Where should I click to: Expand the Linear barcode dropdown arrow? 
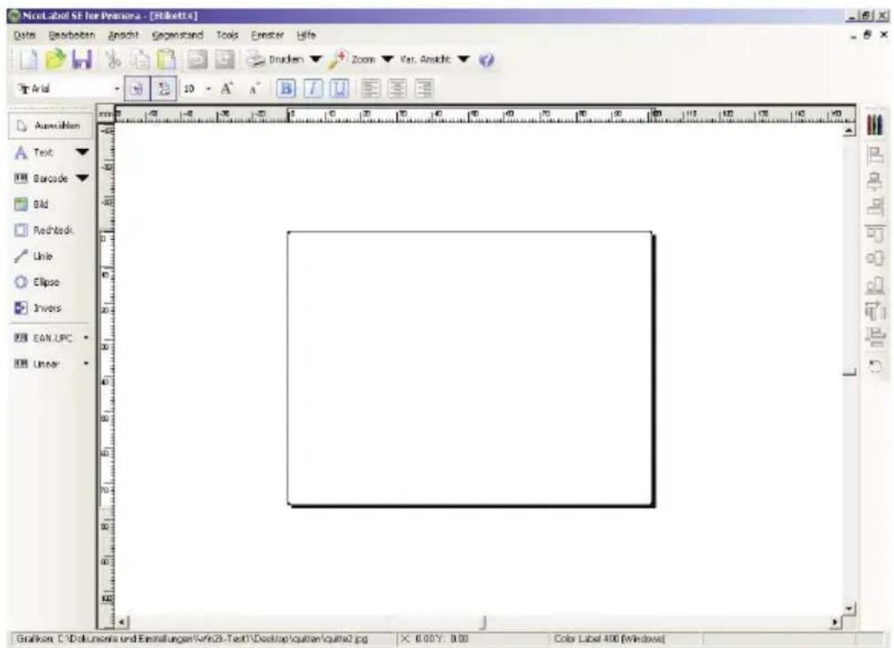pyautogui.click(x=86, y=364)
